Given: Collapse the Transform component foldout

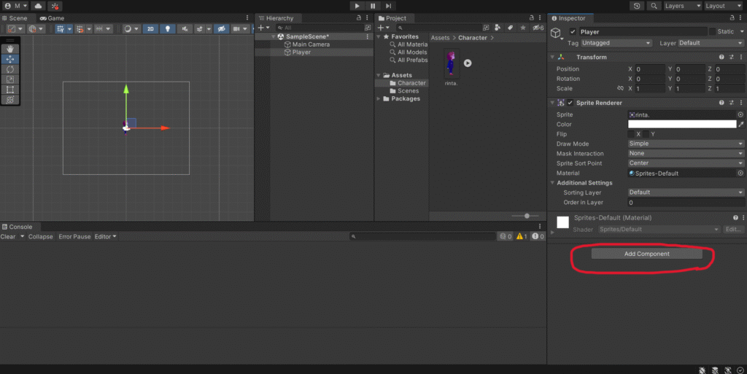Looking at the screenshot, I should pyautogui.click(x=552, y=57).
